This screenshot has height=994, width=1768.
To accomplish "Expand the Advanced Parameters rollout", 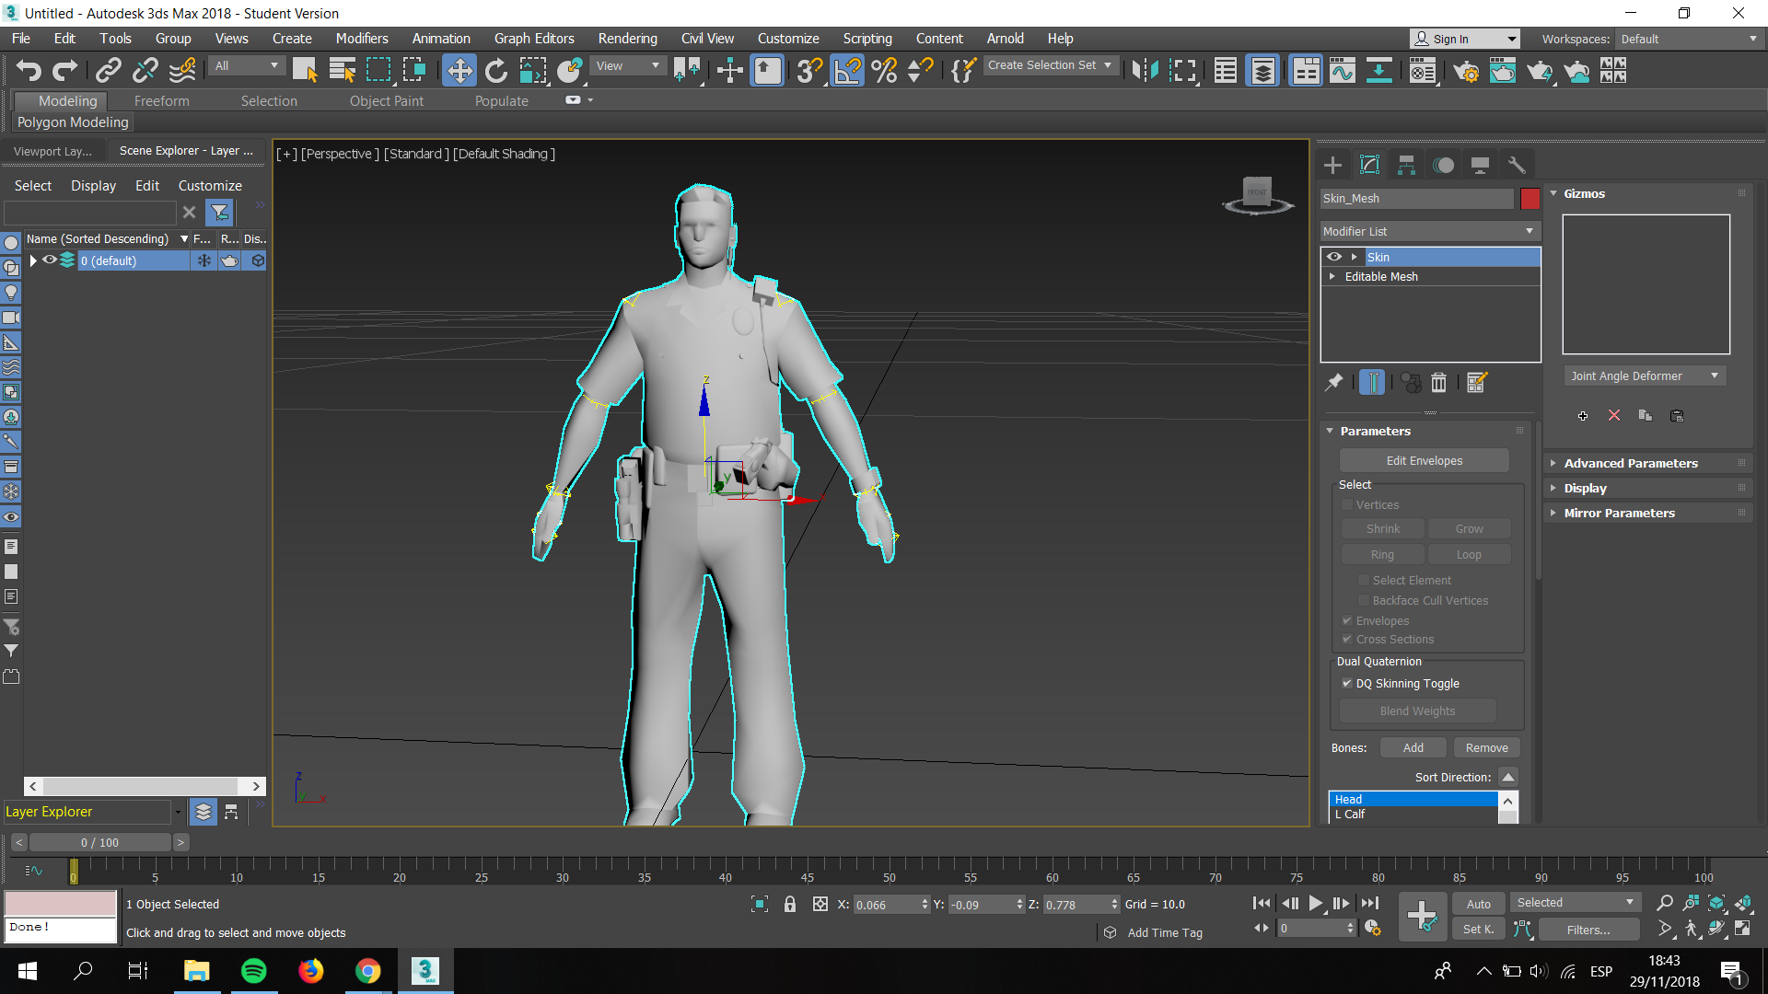I will pos(1630,463).
